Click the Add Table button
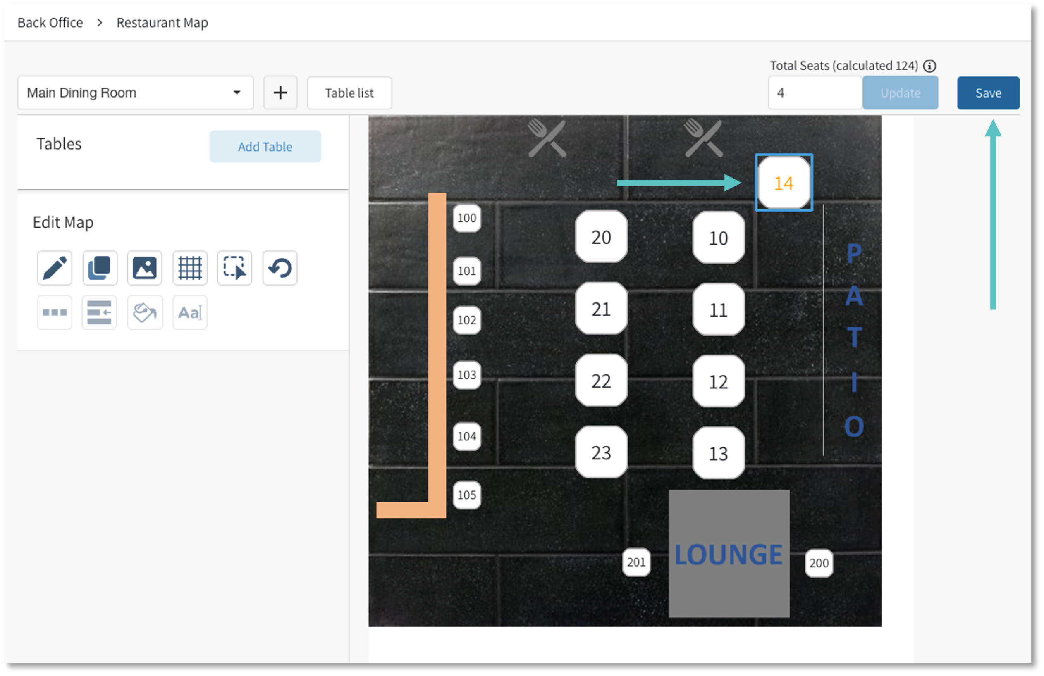 tap(265, 146)
